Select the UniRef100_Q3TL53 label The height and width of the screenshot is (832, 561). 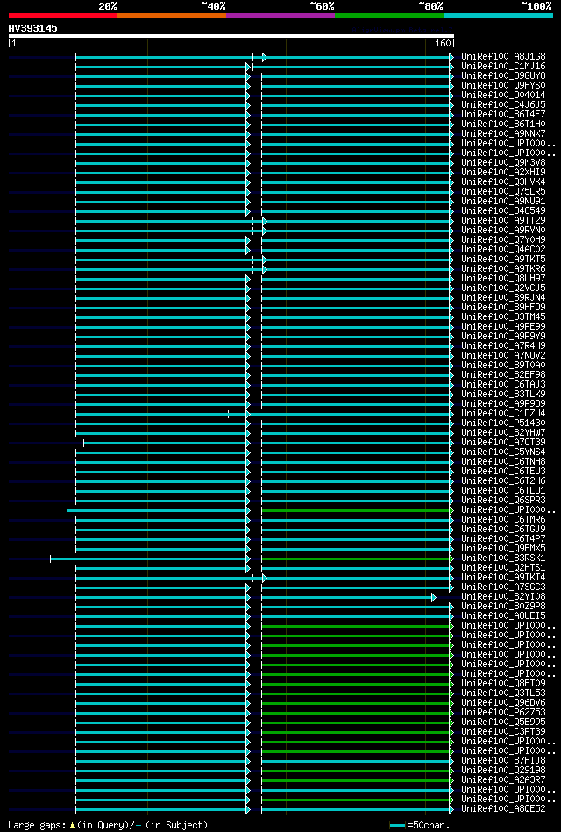503,693
